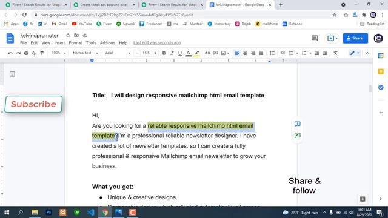Check cloud save status icon
Viewport: 388px width, 218px height.
click(85, 35)
